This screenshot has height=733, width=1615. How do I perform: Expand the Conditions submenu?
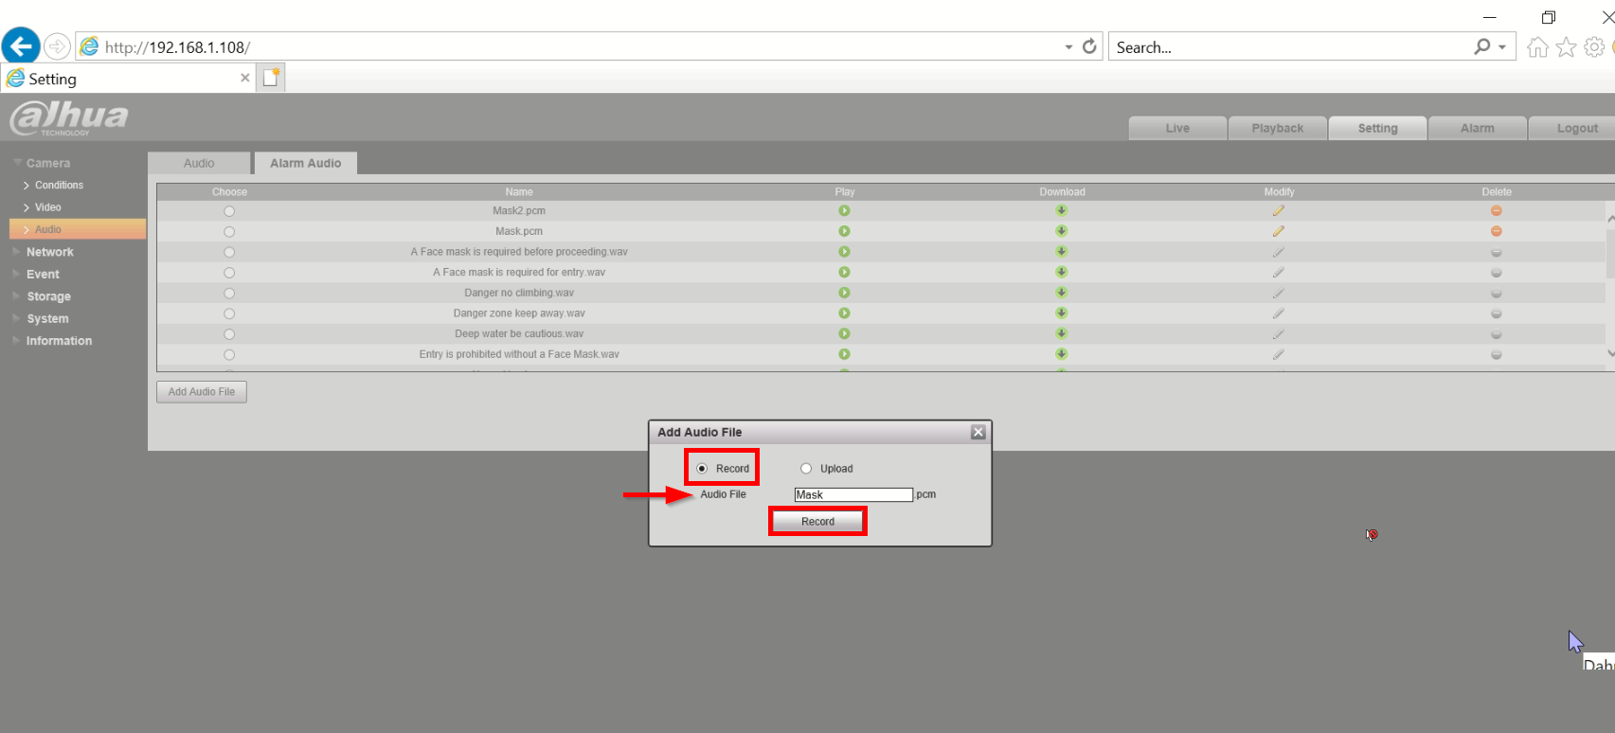click(x=59, y=185)
